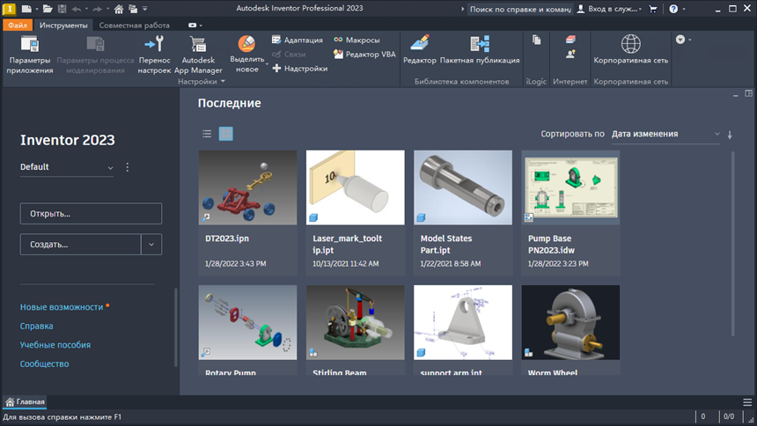The height and width of the screenshot is (426, 757).
Task: Click the Home icon in quick access toolbar
Action: [x=118, y=9]
